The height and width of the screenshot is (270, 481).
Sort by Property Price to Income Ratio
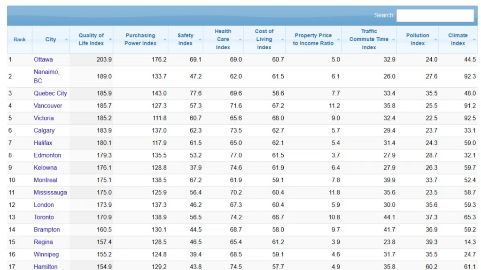tap(313, 39)
